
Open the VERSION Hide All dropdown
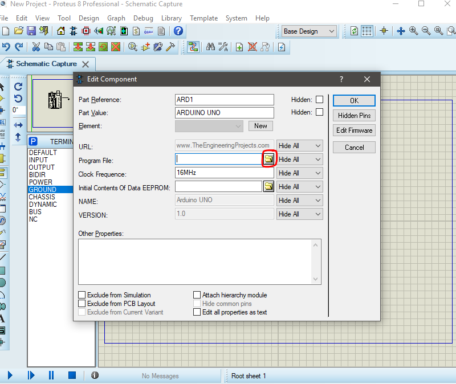pos(300,214)
